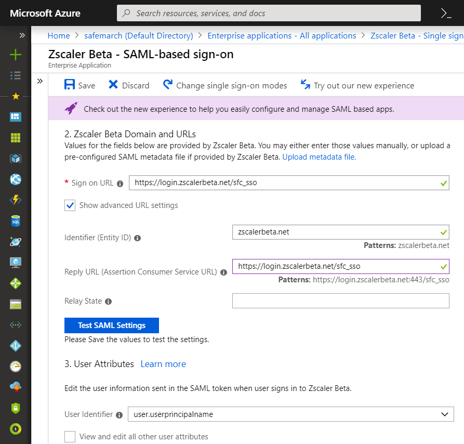Open Cloud Shell terminal icon

446,14
